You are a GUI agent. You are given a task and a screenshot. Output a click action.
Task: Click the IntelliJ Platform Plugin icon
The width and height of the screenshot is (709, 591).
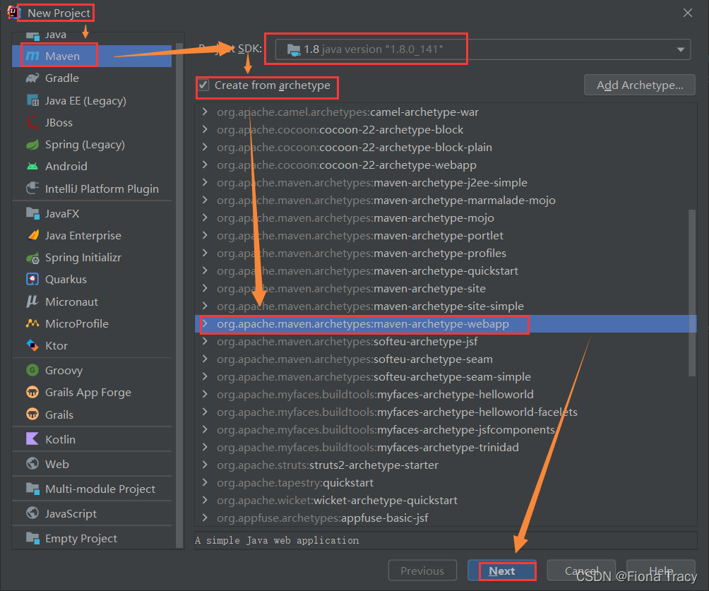tap(32, 188)
